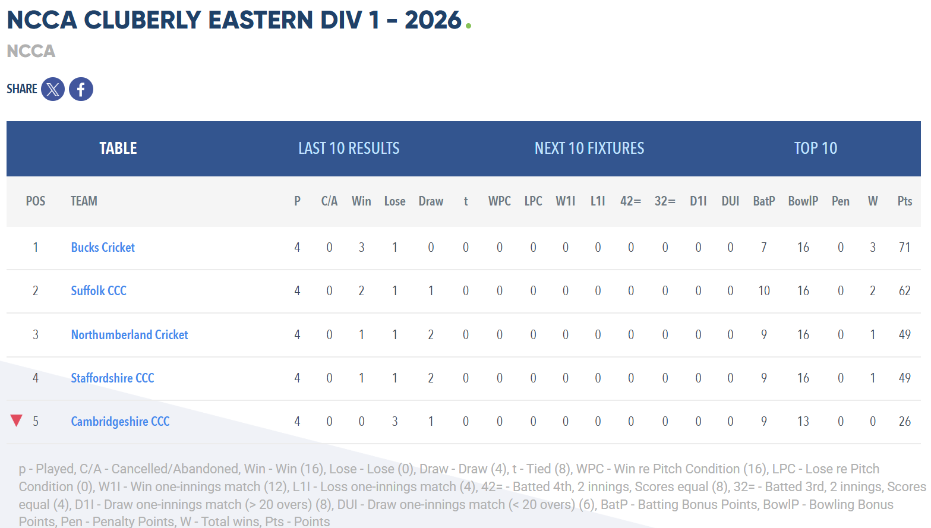Click the Pts column header
Image resolution: width=931 pixels, height=528 pixels.
tap(904, 201)
